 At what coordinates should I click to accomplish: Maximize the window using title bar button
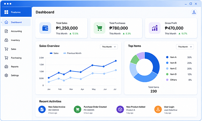point(191,4)
